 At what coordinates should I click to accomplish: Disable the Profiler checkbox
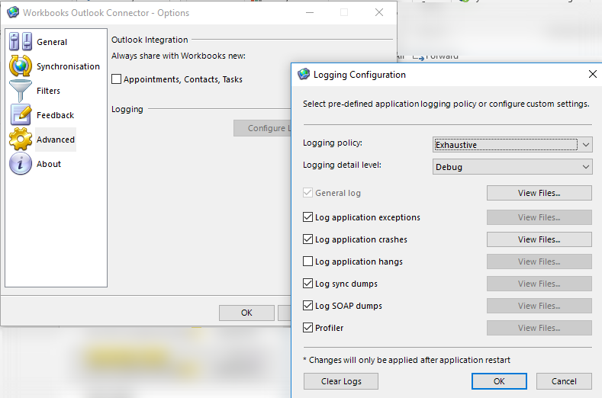[x=307, y=328]
